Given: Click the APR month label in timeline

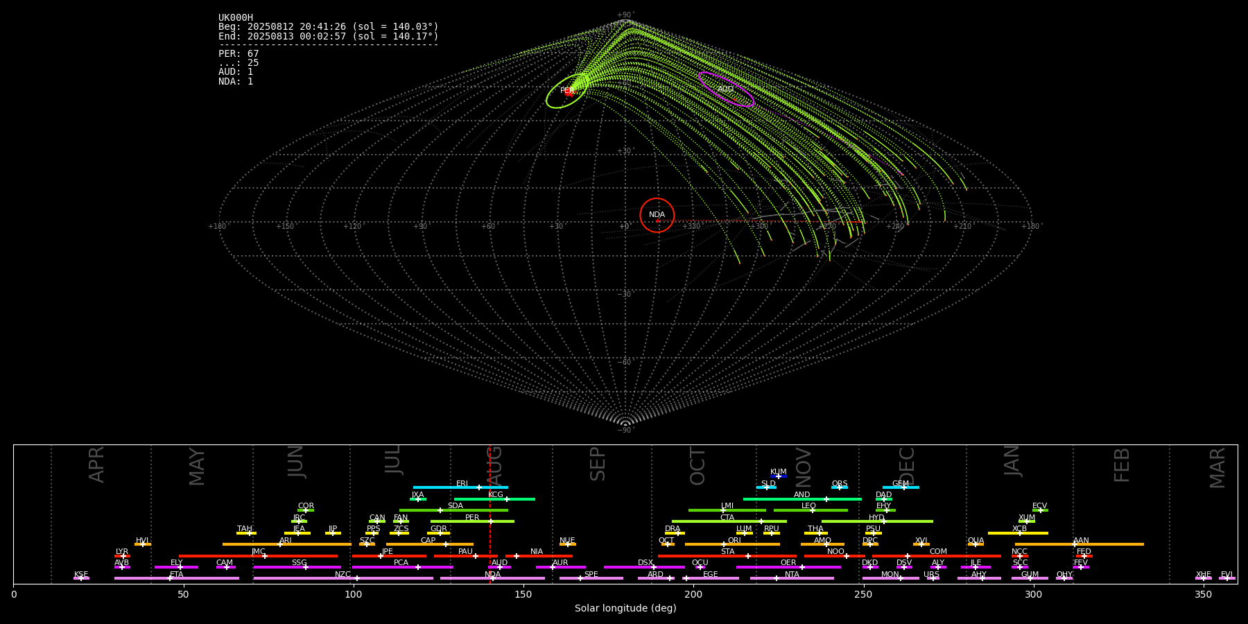Looking at the screenshot, I should pyautogui.click(x=96, y=464).
